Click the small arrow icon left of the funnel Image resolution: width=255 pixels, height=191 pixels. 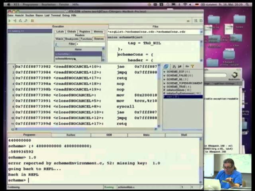(x=187, y=66)
